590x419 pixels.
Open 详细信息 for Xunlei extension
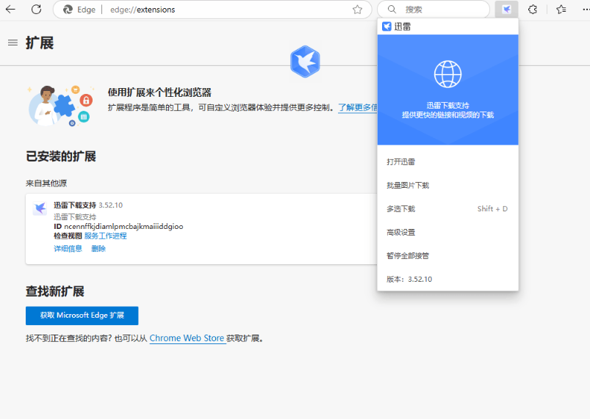pyautogui.click(x=68, y=249)
